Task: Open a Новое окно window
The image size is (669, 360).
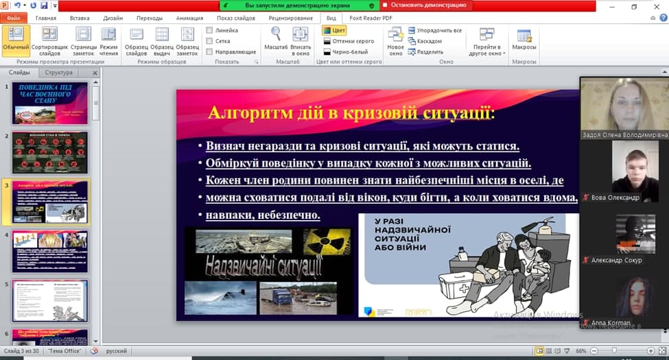Action: coord(395,40)
